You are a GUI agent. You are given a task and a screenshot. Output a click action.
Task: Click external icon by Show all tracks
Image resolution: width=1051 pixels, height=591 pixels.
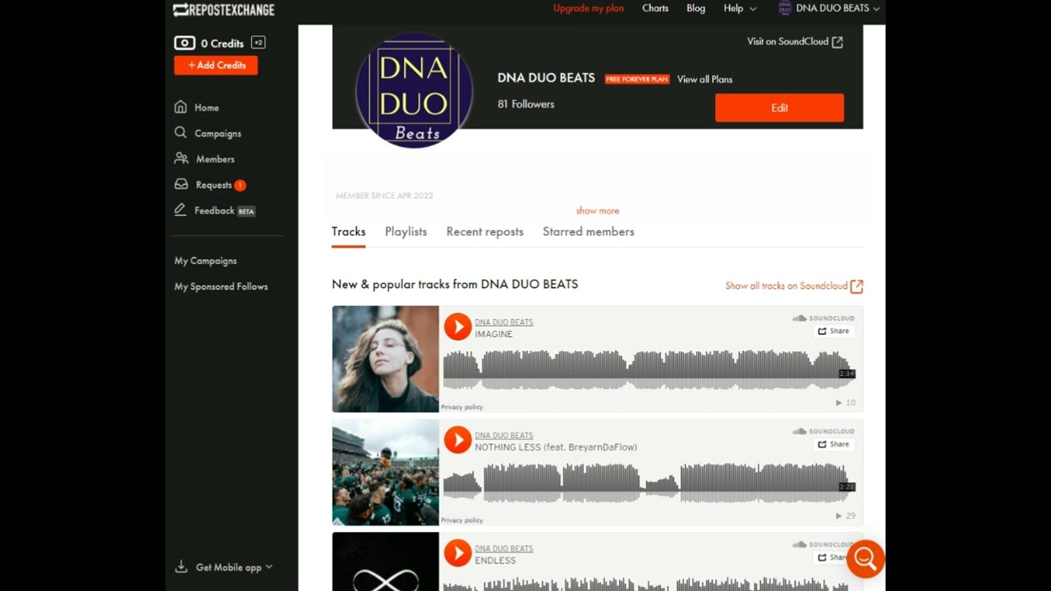pos(856,286)
